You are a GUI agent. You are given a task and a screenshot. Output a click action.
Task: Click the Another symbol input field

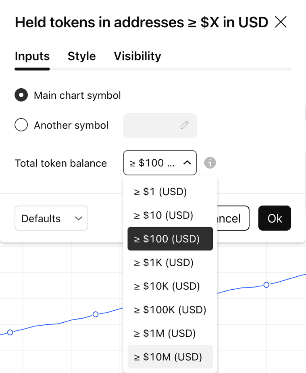[x=152, y=125]
